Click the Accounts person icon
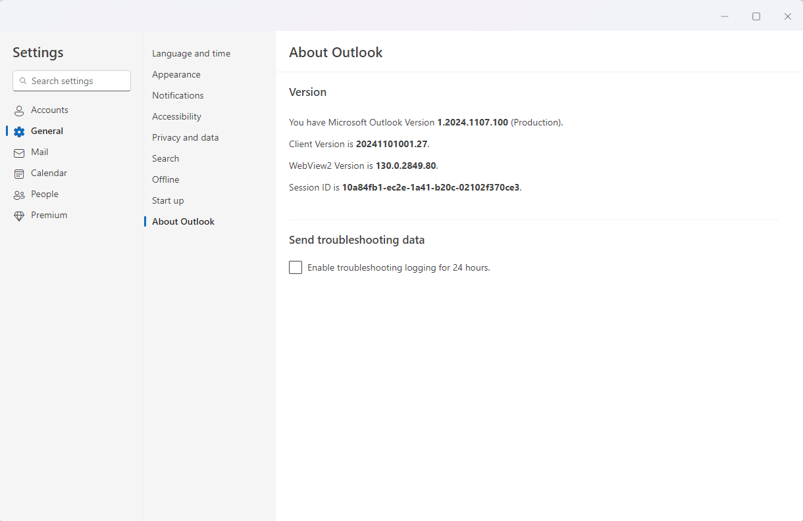 (19, 110)
